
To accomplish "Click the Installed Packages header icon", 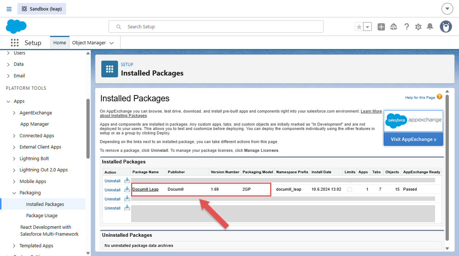I will 110,69.
